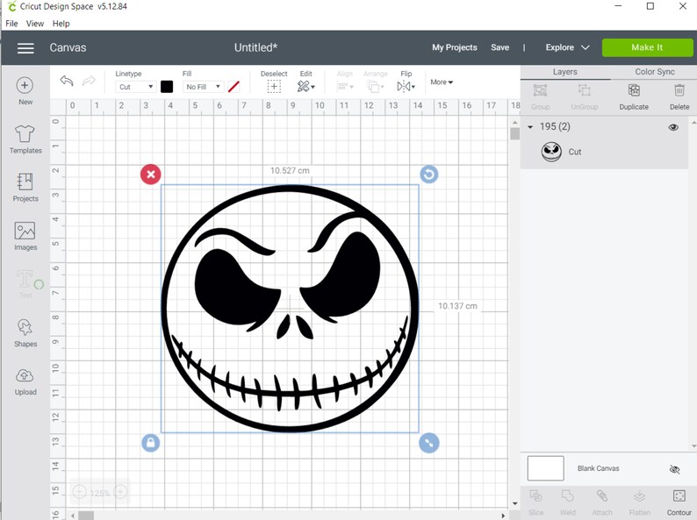Open the Help menu
Viewport: 697px width, 520px height.
(x=61, y=24)
